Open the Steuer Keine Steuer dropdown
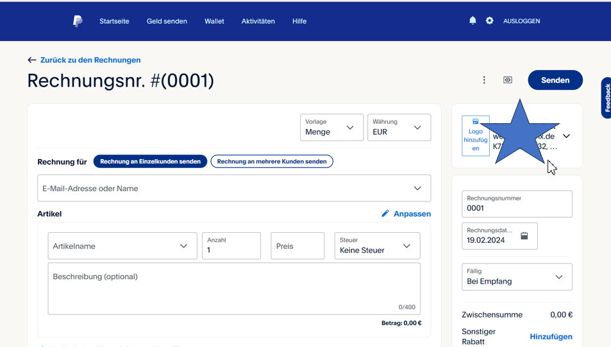This screenshot has height=347, width=611. tap(377, 246)
